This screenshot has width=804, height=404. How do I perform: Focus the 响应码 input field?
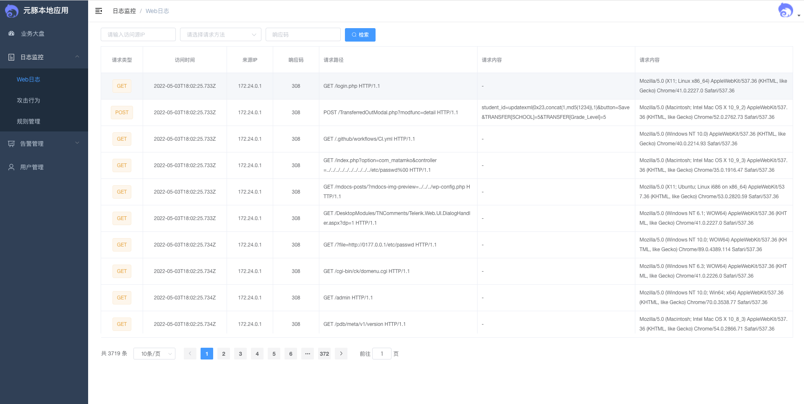coord(303,34)
